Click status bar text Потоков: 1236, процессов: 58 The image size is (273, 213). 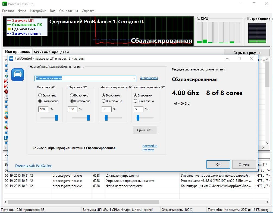coord(23,210)
